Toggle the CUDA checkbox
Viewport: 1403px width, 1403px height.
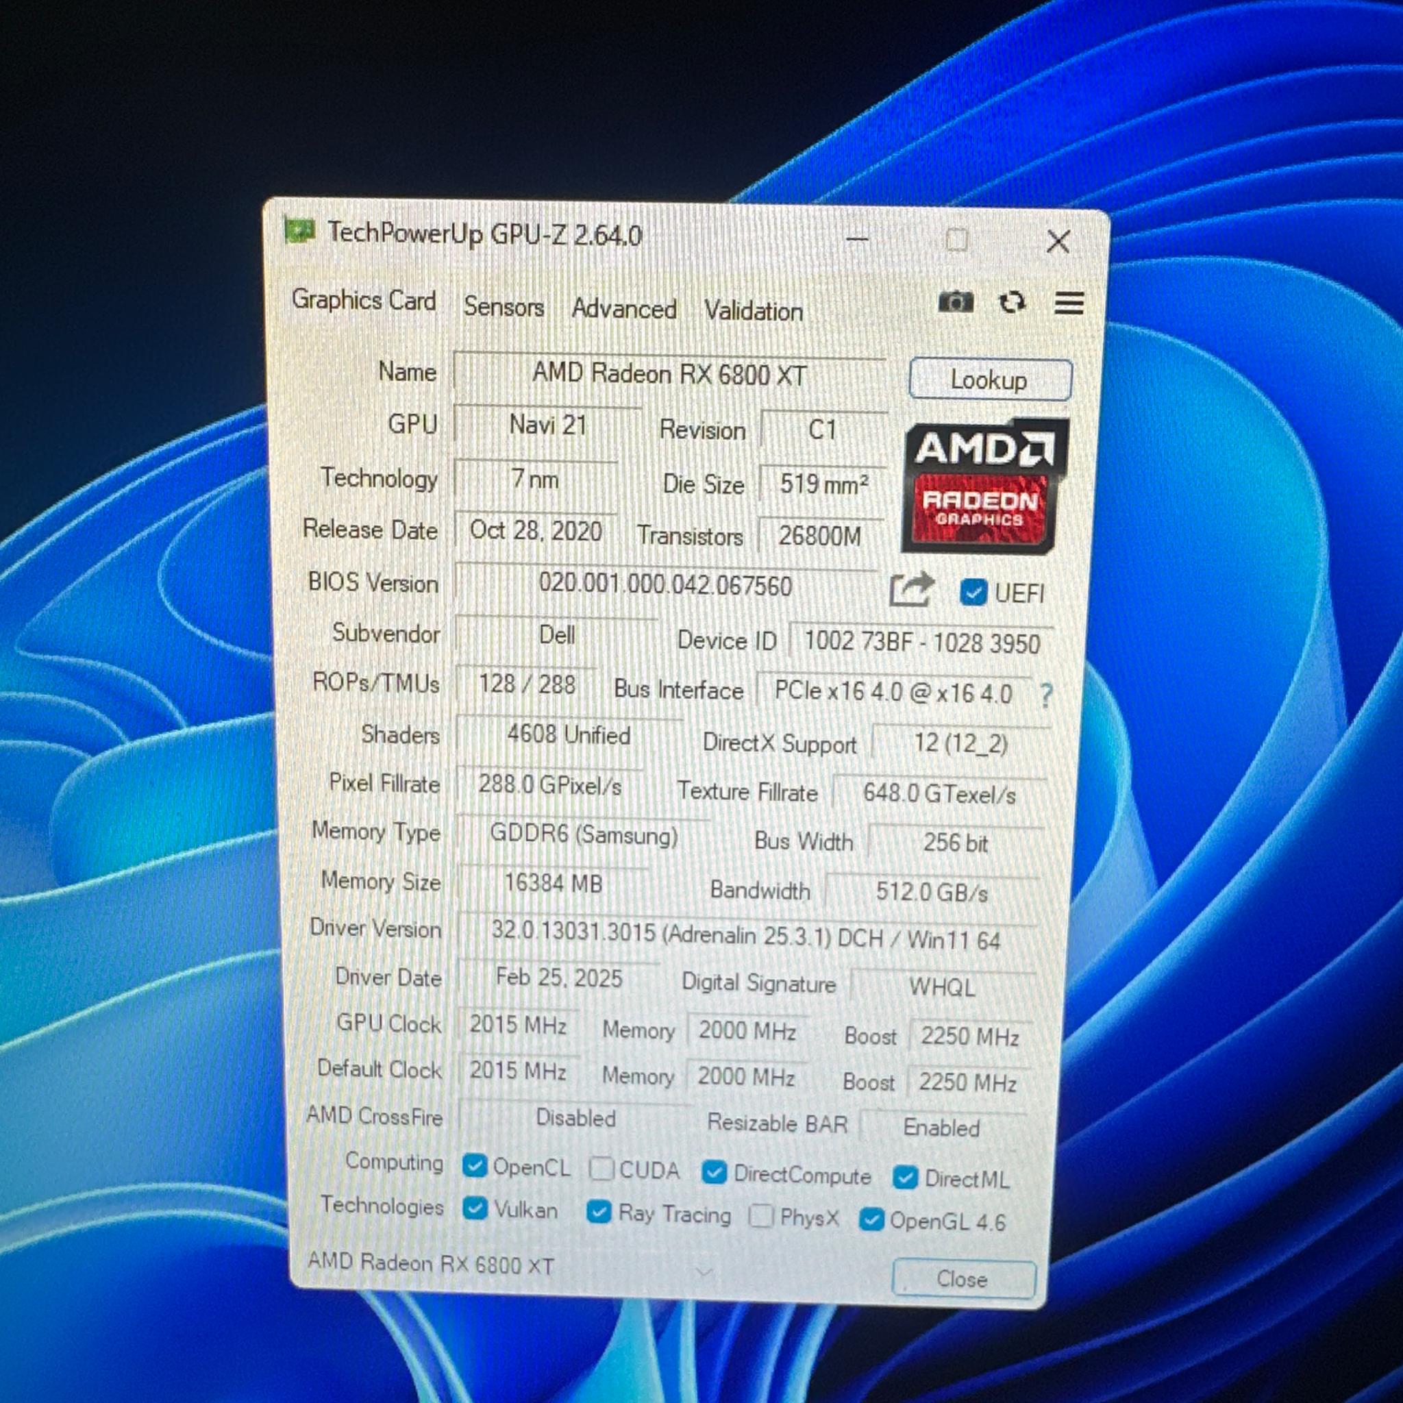[x=601, y=1169]
